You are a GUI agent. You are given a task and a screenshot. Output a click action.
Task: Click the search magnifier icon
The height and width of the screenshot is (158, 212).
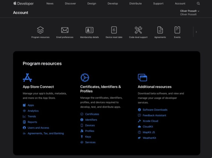[x=198, y=4]
